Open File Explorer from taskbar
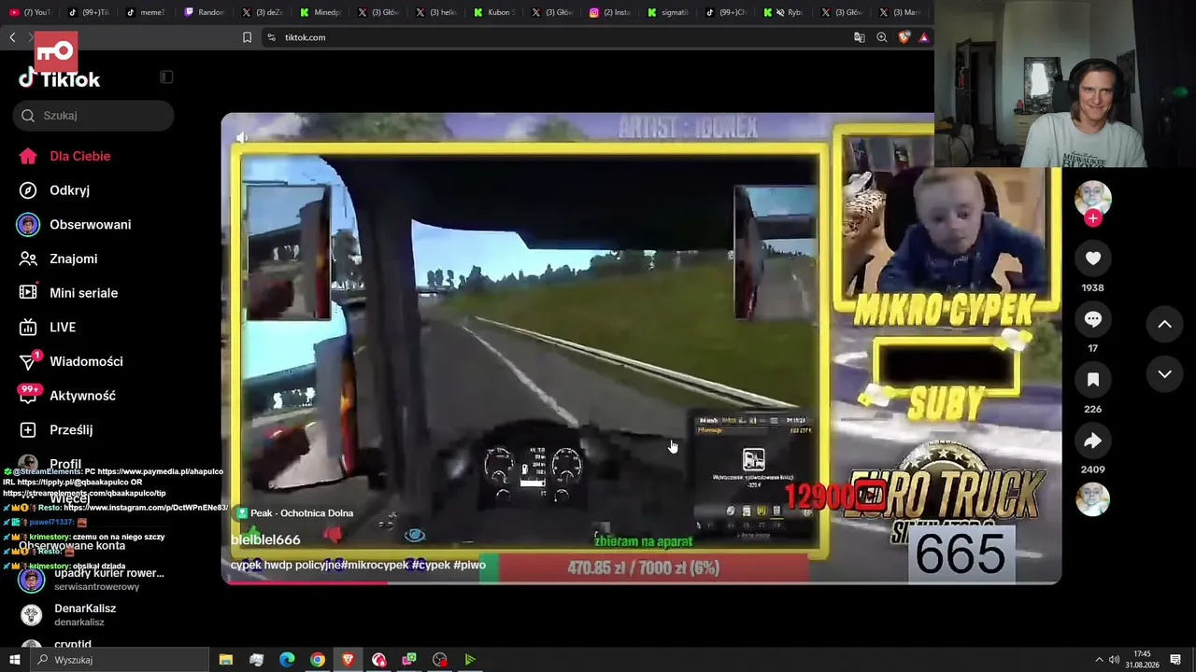The image size is (1196, 672). [x=226, y=660]
